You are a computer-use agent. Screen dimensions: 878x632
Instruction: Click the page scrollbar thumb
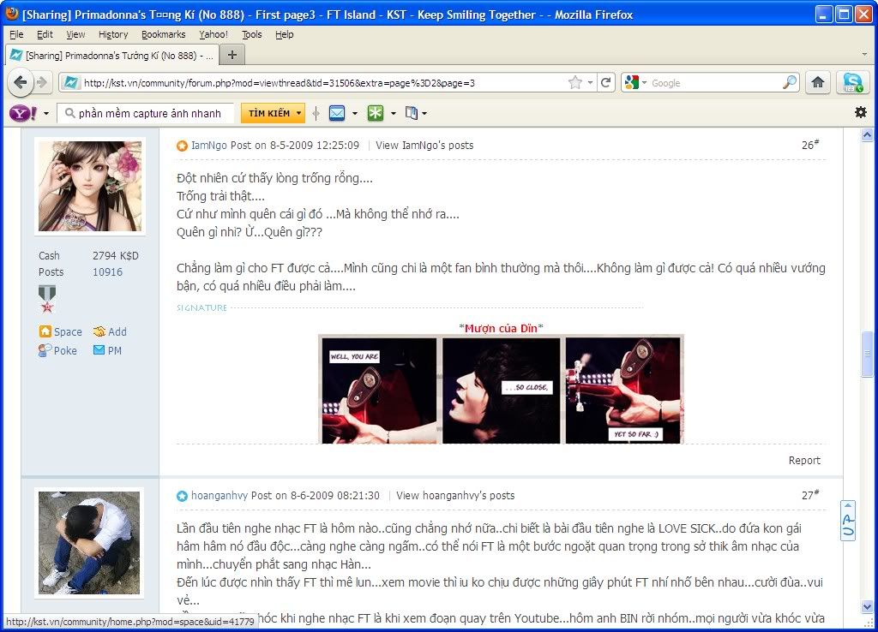pos(867,354)
